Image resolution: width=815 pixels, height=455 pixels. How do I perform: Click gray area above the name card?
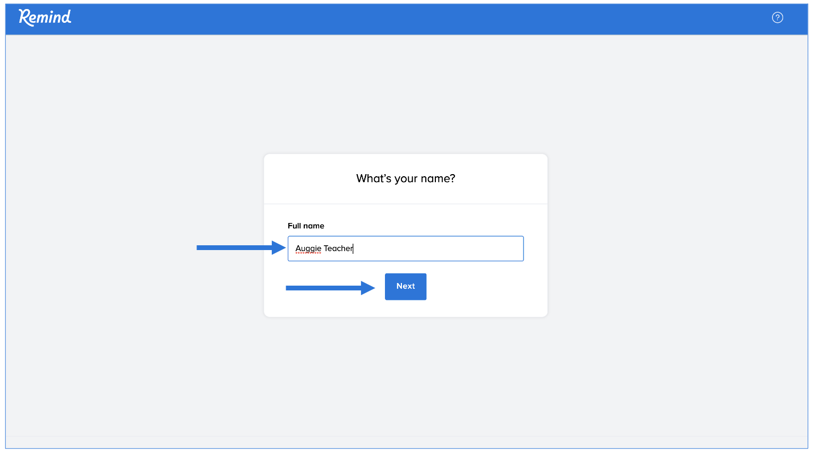406,96
